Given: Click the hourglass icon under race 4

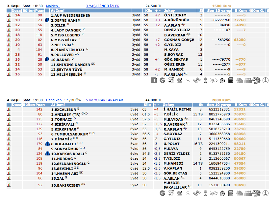Looking at the screenshot, I should tap(205, 193).
